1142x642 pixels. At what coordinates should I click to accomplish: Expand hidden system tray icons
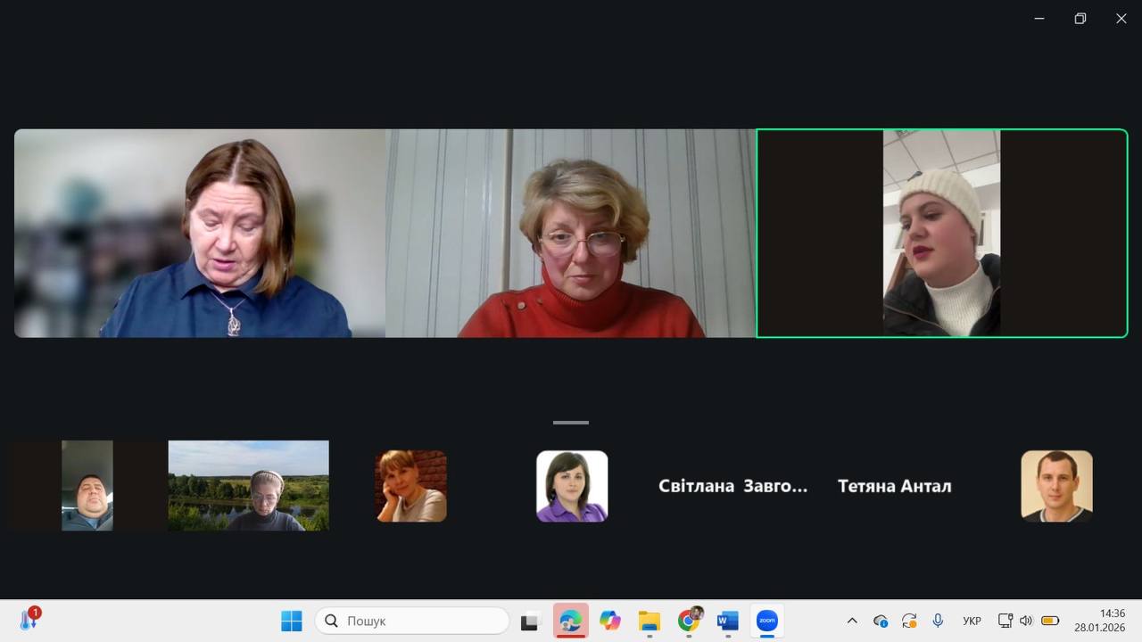852,621
